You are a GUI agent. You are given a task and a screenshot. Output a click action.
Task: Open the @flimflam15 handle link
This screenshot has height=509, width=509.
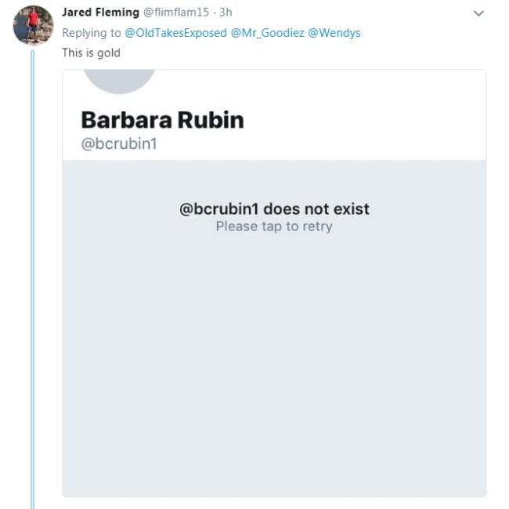(176, 13)
